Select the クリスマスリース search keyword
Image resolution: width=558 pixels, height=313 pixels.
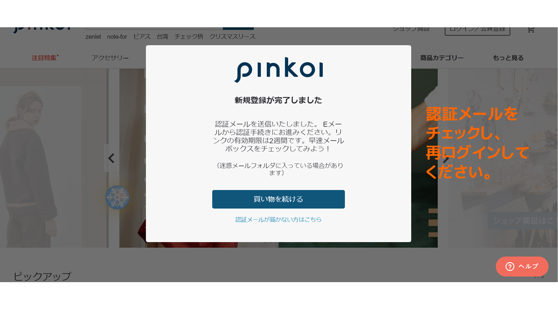coord(232,37)
